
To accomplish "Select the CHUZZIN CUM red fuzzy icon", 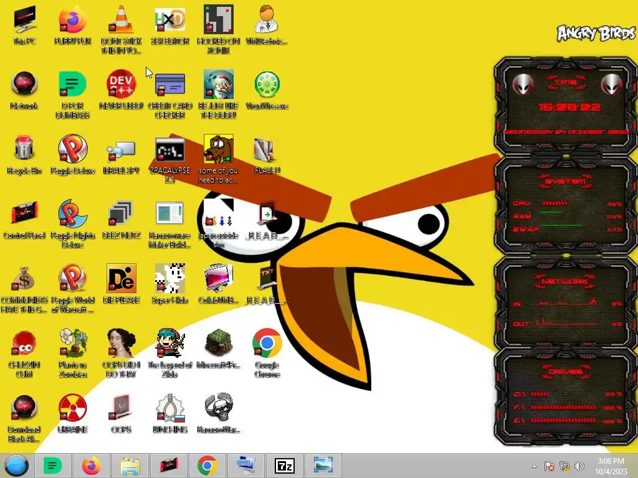I will point(24,354).
